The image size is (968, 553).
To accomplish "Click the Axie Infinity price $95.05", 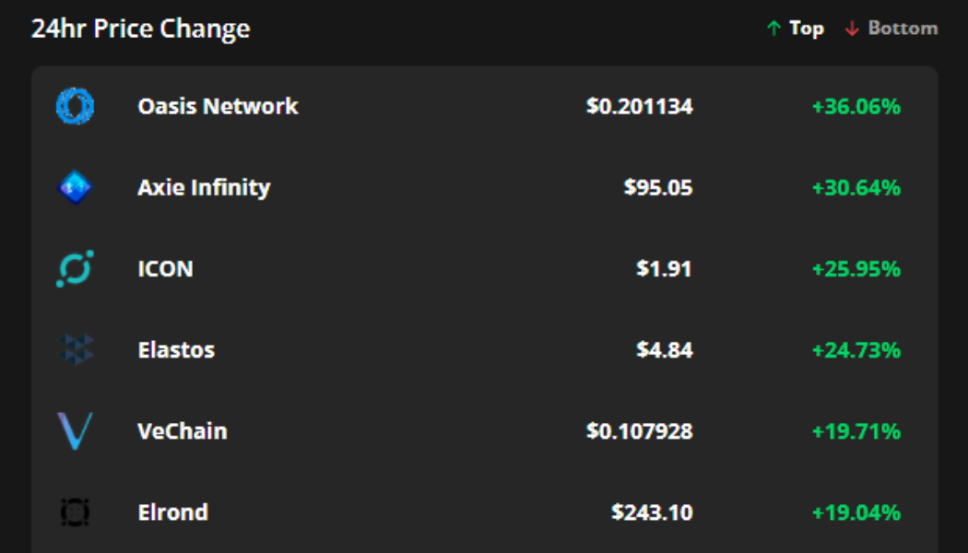I will pos(657,188).
